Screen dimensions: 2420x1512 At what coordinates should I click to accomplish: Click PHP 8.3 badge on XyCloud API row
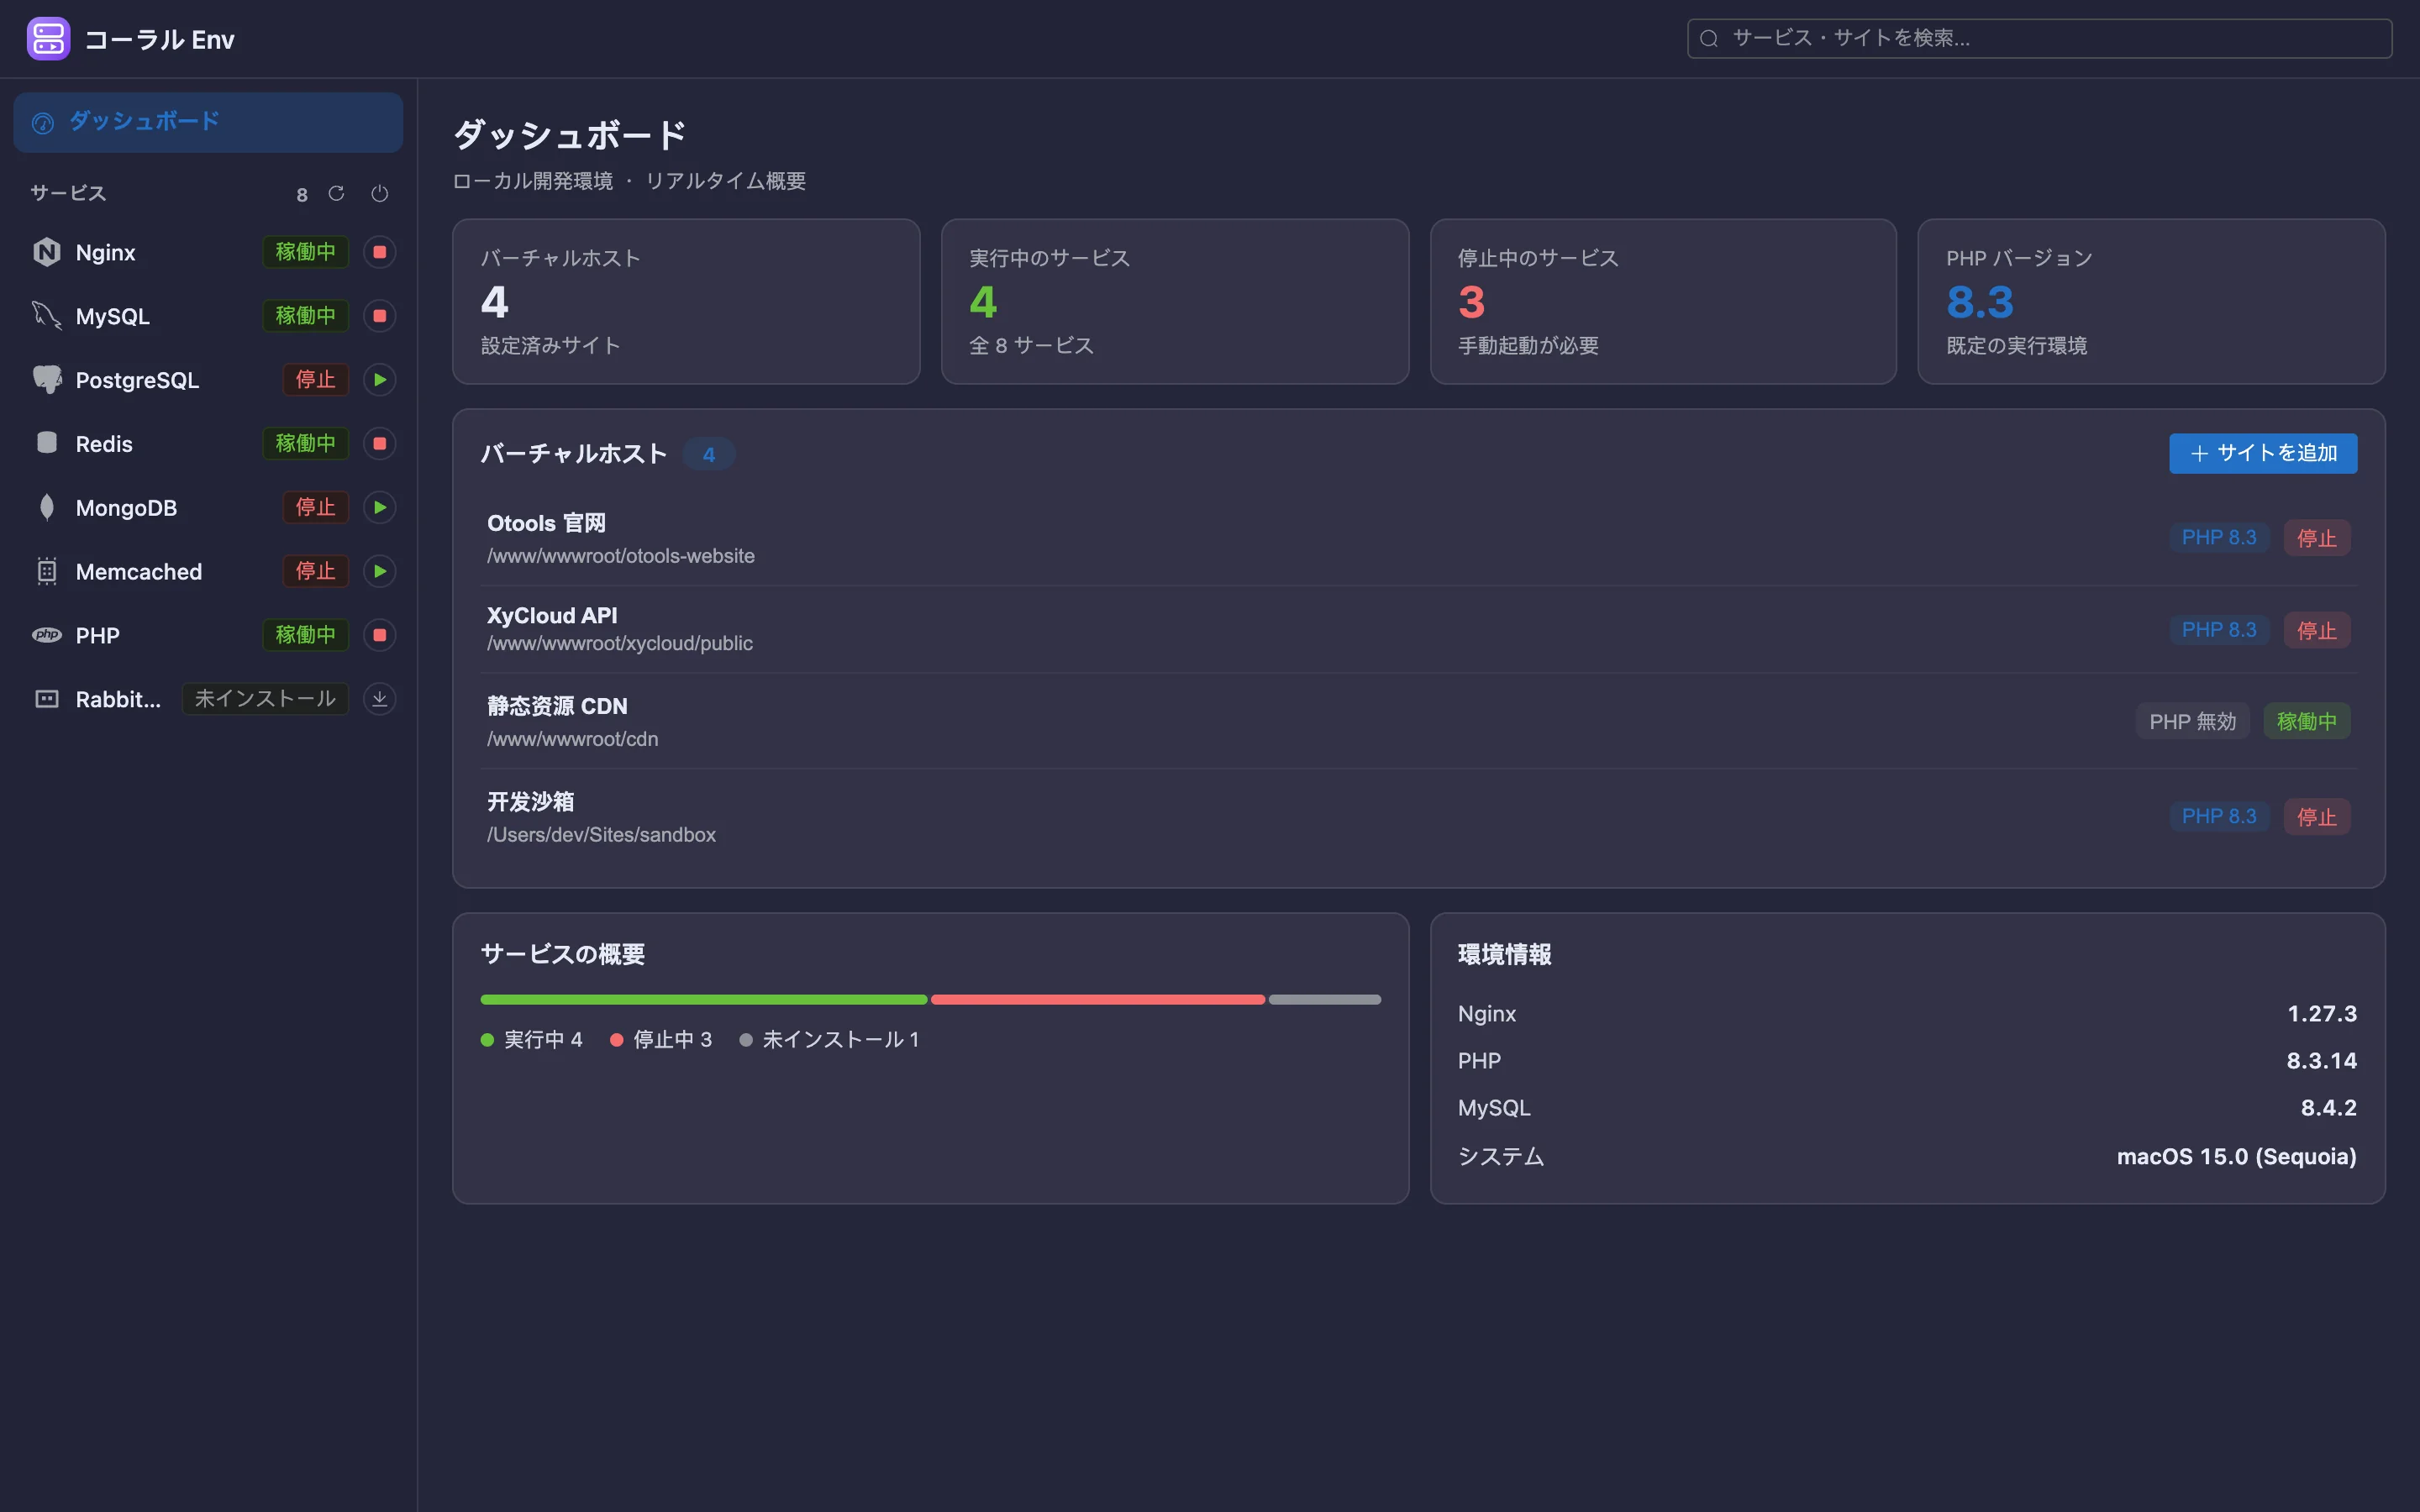point(2219,630)
